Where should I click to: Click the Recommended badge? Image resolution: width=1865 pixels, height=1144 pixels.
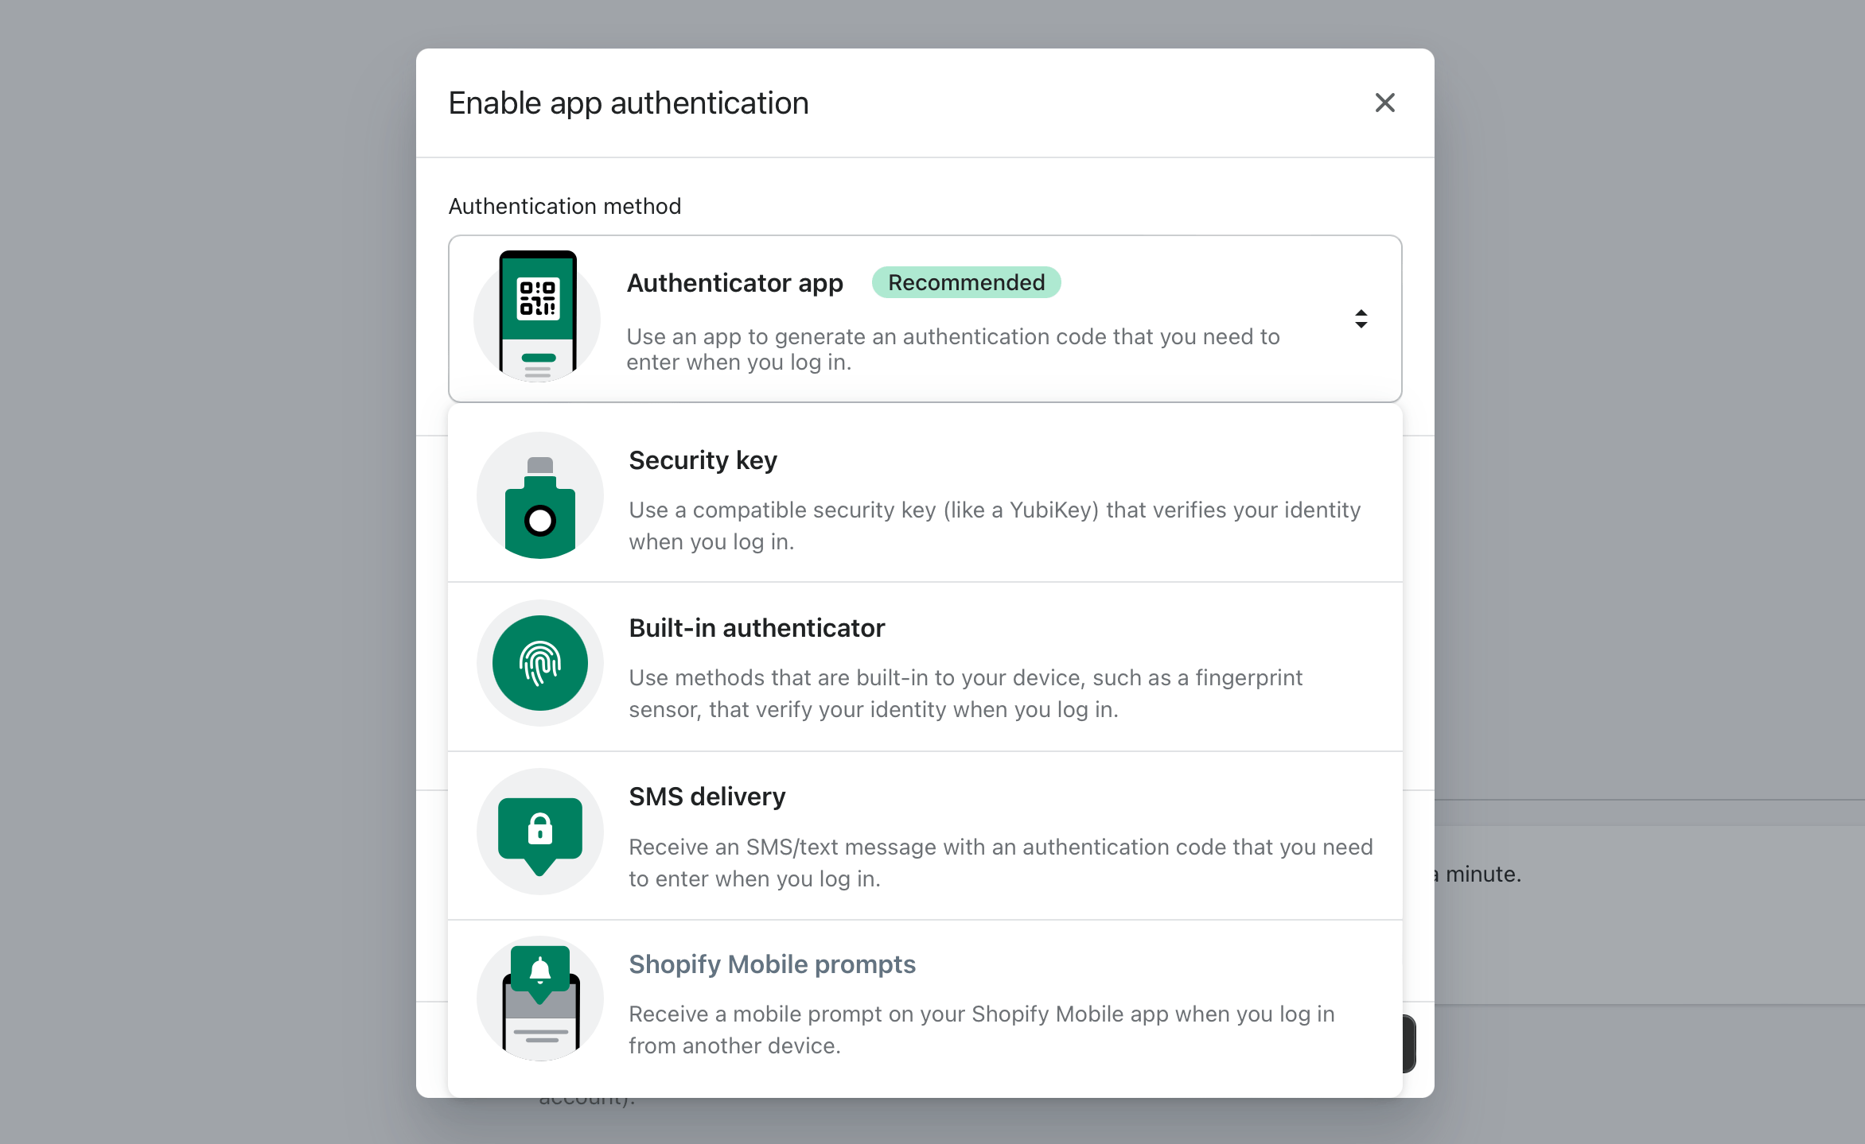pos(966,282)
